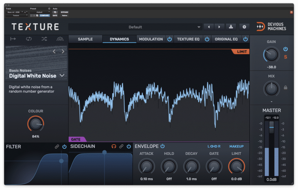298x190 pixels.
Task: Click the automation enable icon under Auto
Action: pos(55,12)
